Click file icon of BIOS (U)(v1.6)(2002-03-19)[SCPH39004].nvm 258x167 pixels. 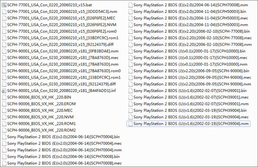(x=130, y=124)
